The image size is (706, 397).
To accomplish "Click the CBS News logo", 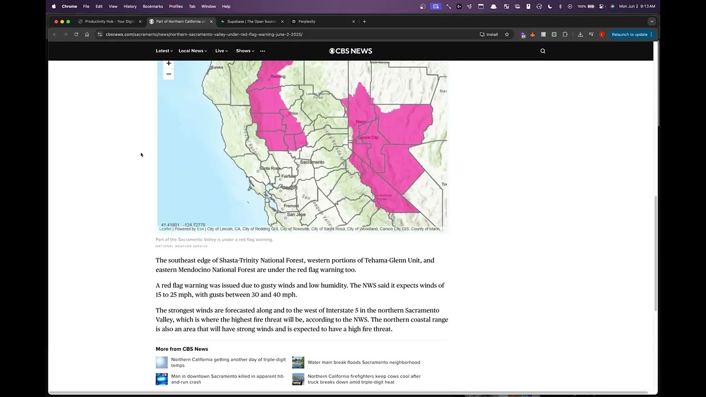I will tap(351, 51).
